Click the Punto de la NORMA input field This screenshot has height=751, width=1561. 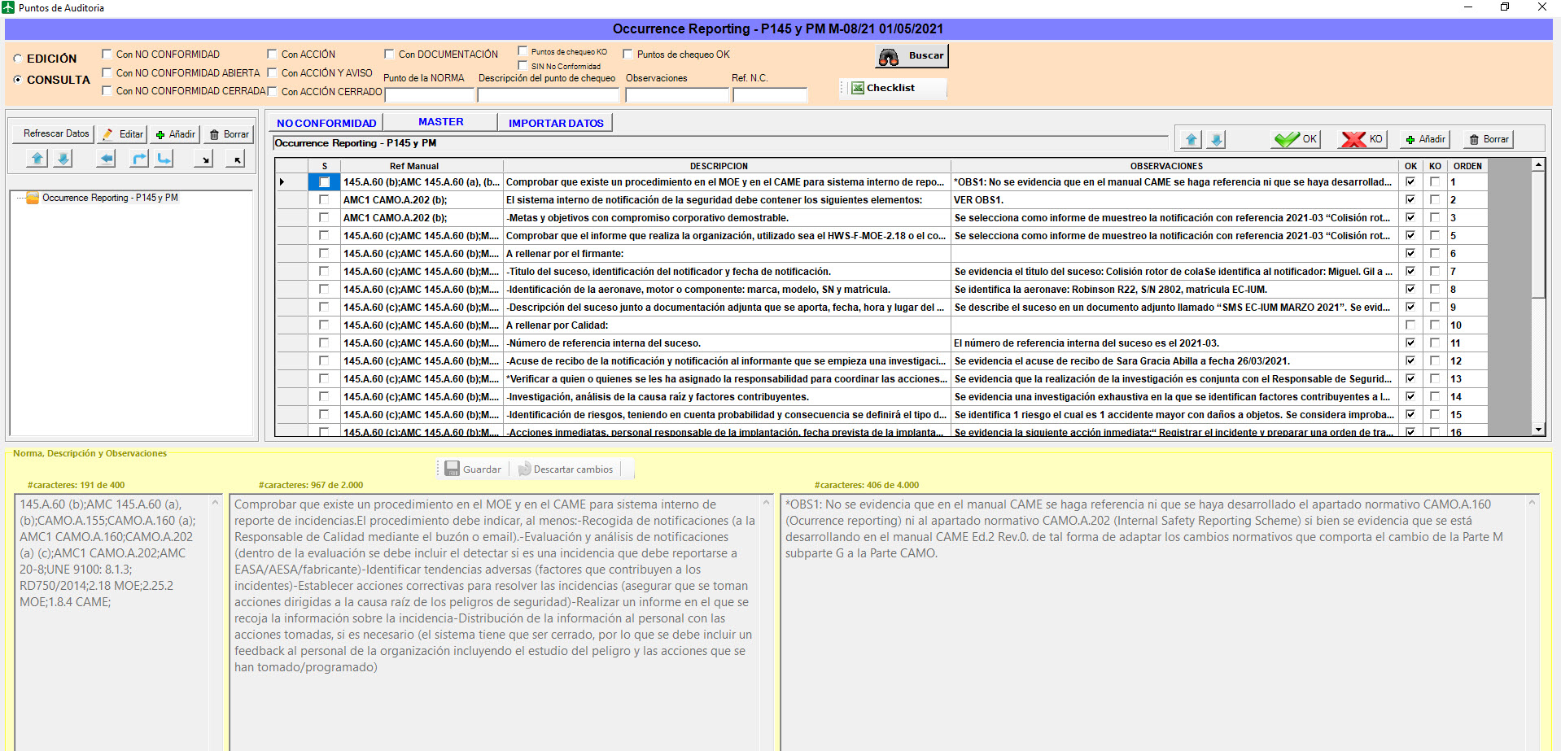click(429, 95)
